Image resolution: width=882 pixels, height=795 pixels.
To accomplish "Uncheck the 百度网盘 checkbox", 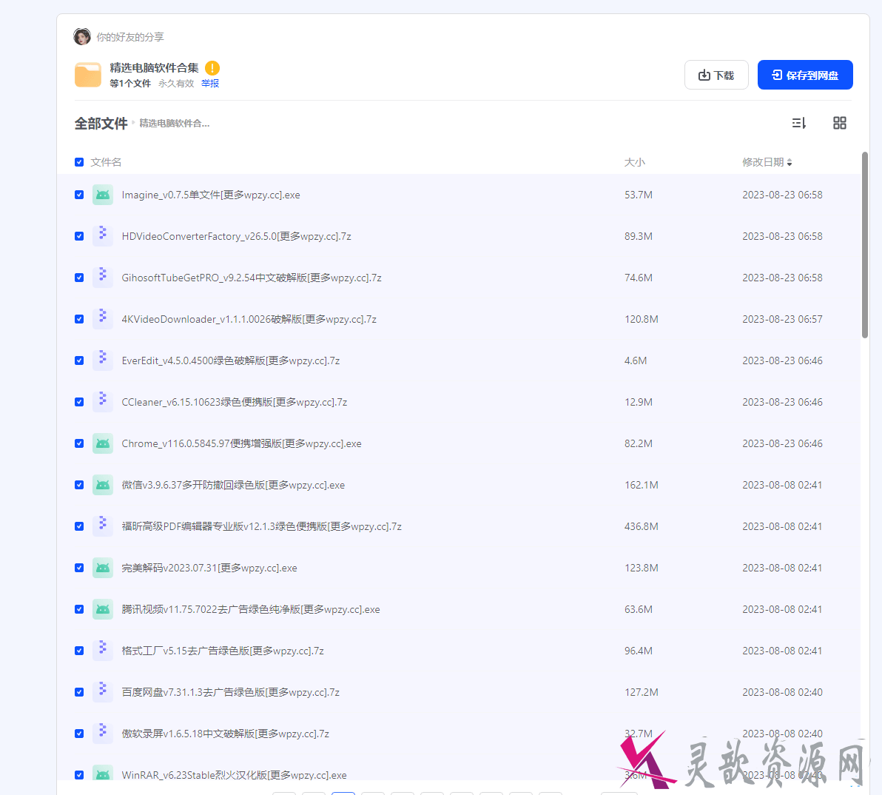I will pyautogui.click(x=79, y=692).
